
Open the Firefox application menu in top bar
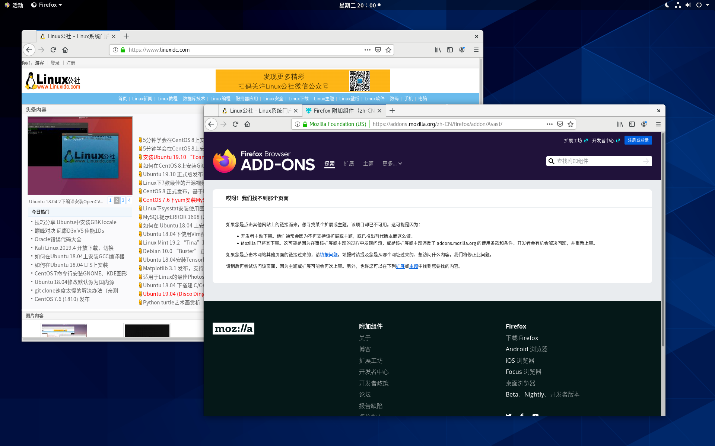tap(47, 5)
